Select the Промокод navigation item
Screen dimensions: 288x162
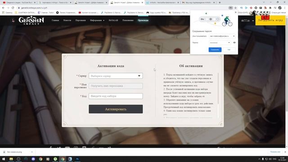click(143, 20)
